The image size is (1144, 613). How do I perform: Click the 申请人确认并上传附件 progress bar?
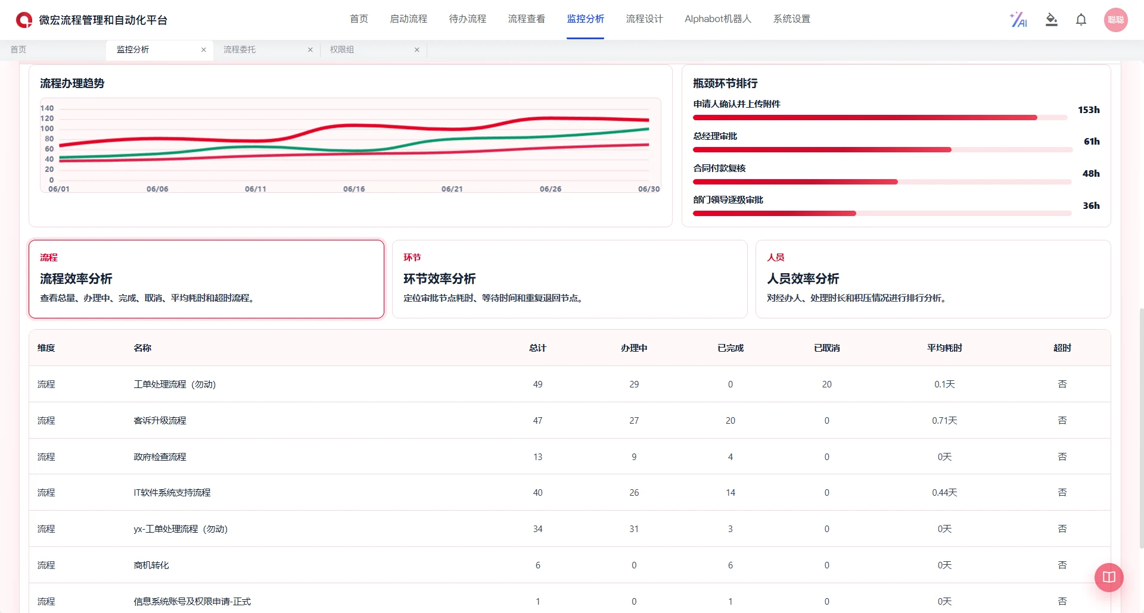point(880,118)
